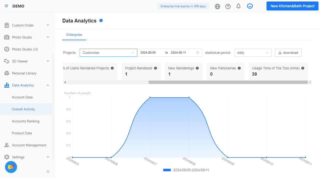The width and height of the screenshot is (320, 178).
Task: Click info icon next to New Renderings
Action: (x=197, y=68)
